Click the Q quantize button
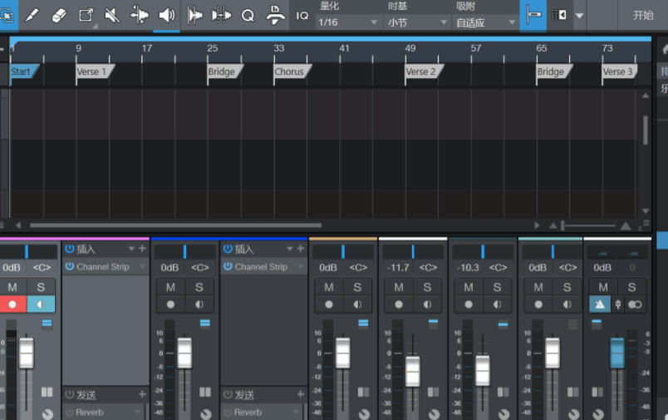 pos(248,15)
